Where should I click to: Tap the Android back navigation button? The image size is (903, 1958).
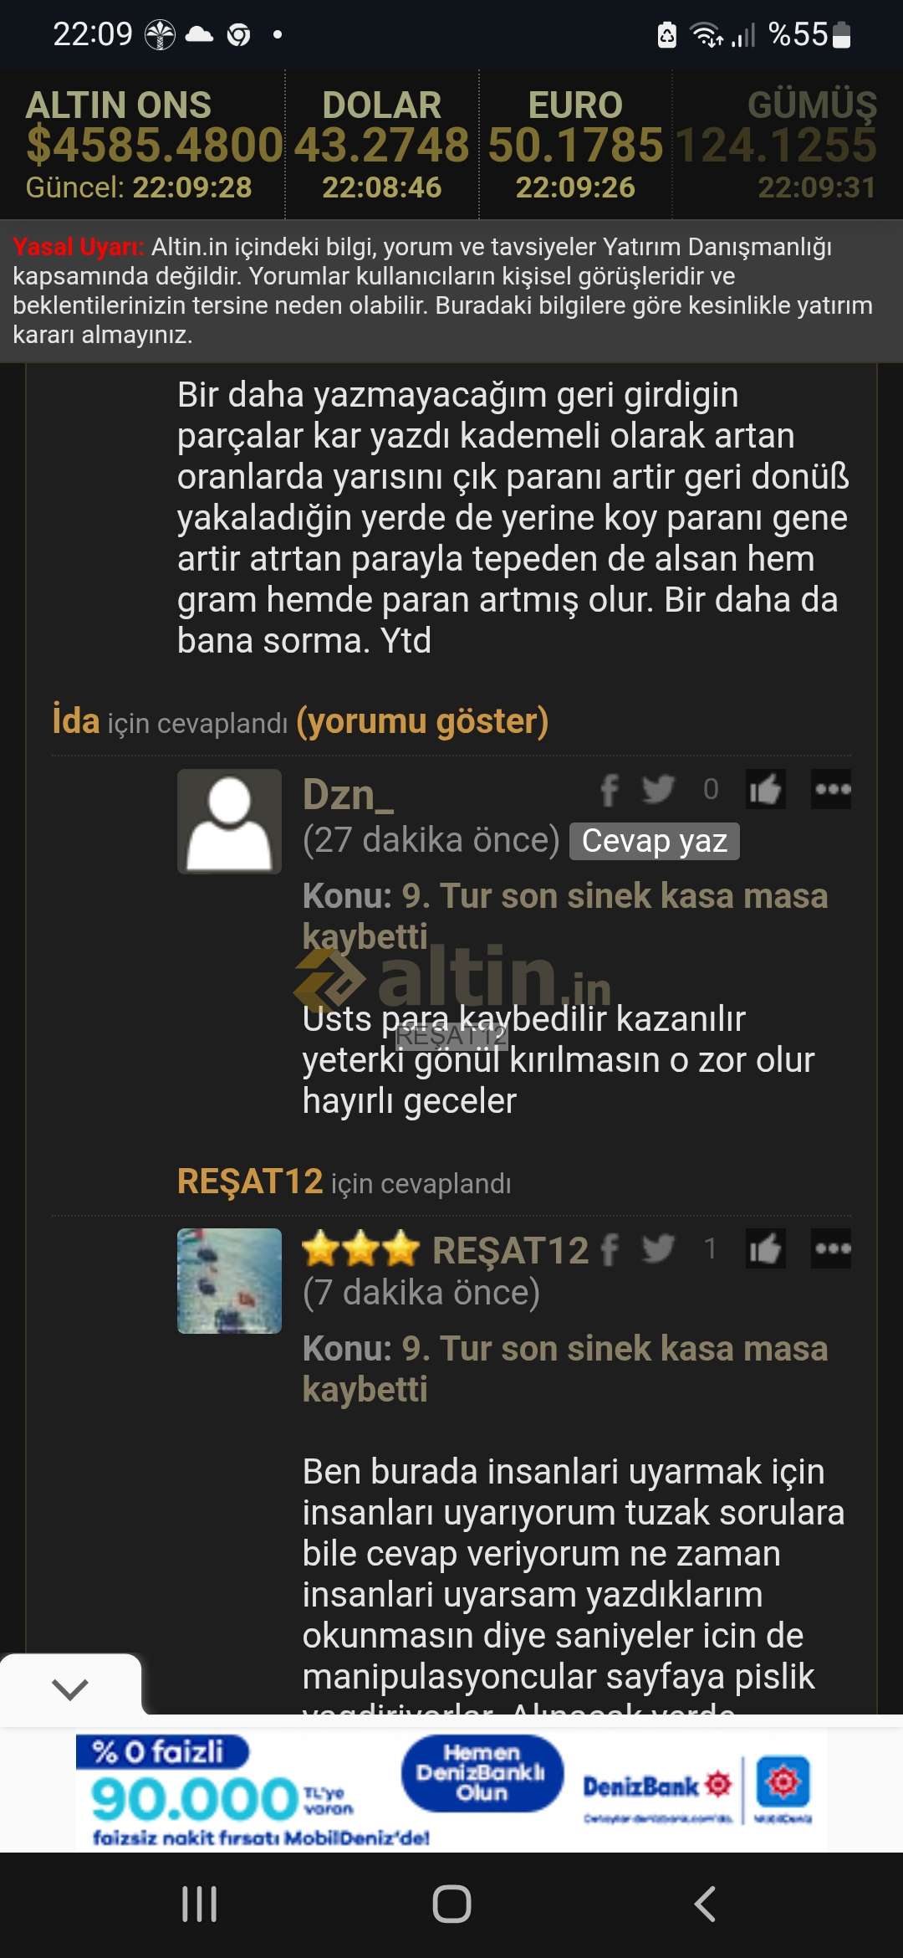tap(705, 1904)
